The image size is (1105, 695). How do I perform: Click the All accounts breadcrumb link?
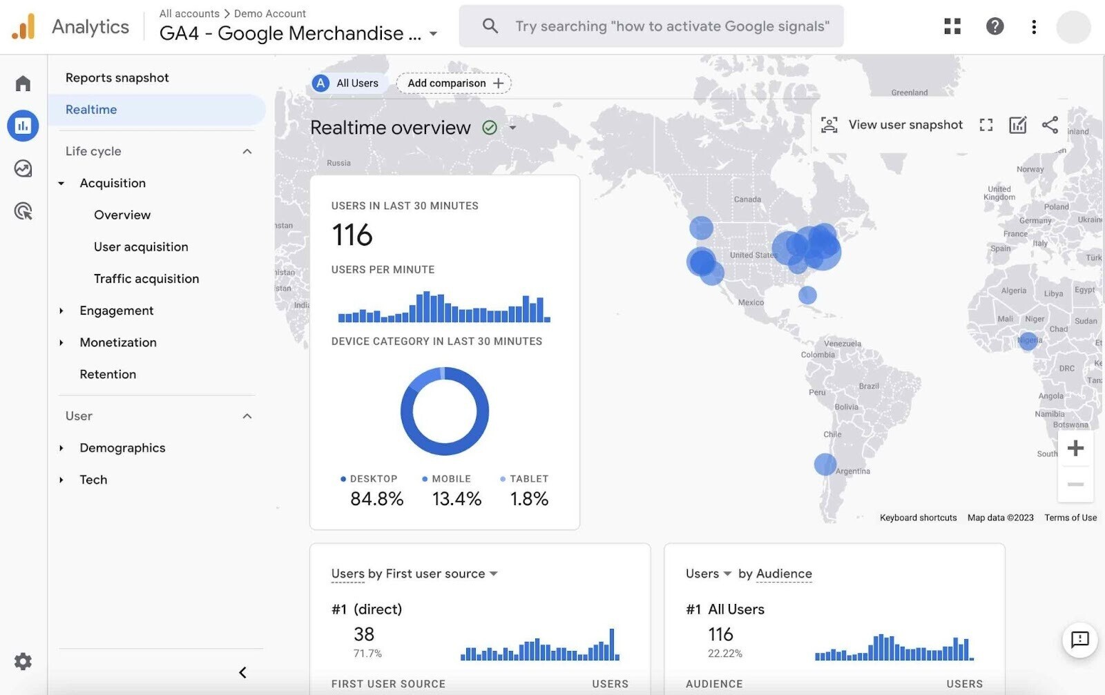(x=189, y=13)
